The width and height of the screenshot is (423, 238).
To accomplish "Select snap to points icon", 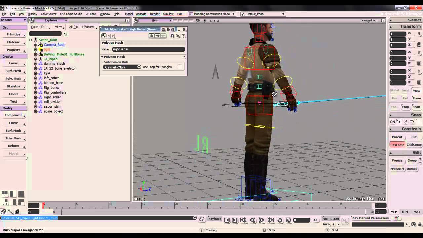I will point(399,122).
